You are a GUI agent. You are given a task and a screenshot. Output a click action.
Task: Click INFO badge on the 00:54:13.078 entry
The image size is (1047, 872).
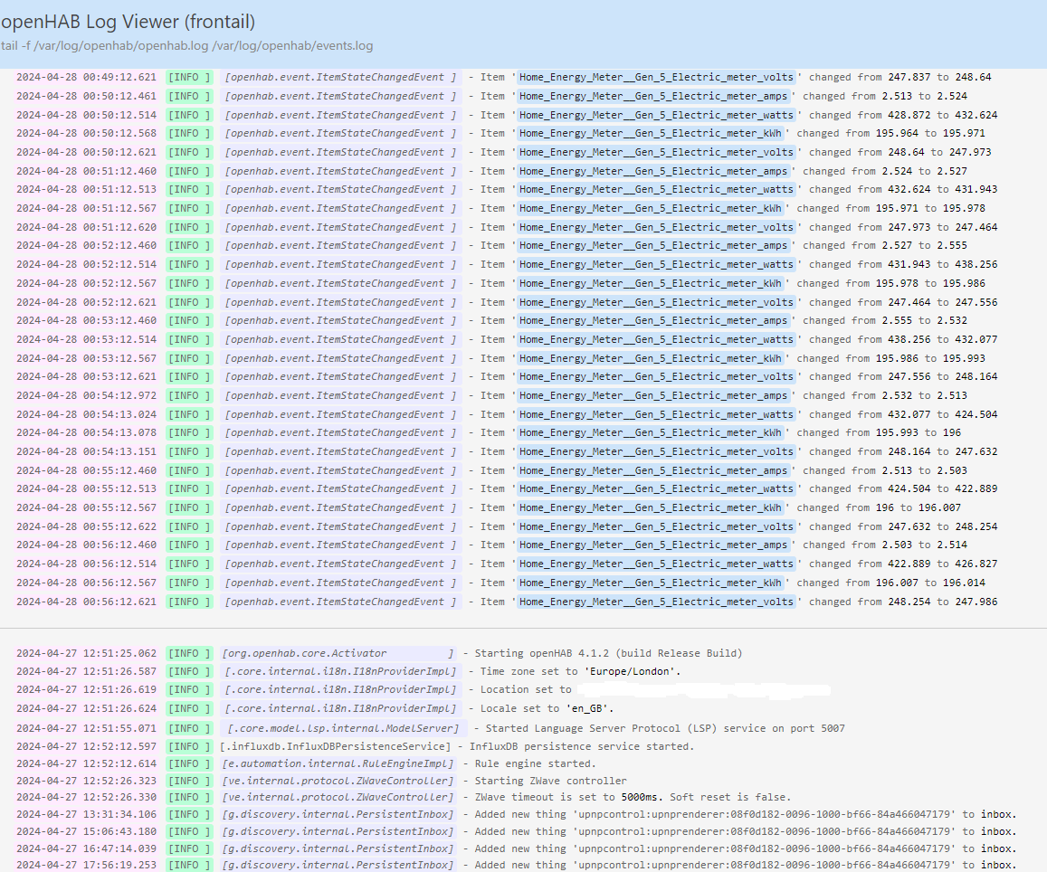188,433
